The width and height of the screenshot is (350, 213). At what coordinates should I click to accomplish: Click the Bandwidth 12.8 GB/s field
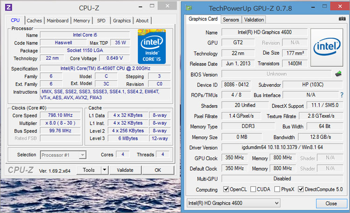[321, 137]
